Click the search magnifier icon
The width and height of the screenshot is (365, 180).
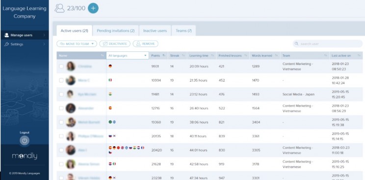pos(296,44)
